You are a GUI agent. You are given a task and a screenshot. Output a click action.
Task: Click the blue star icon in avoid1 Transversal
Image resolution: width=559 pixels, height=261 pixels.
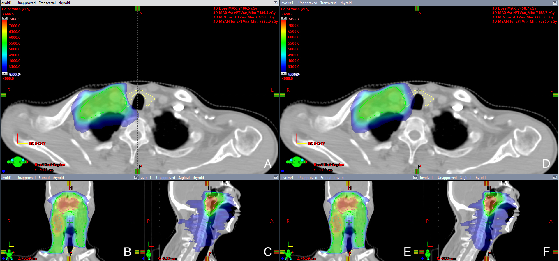4,171
